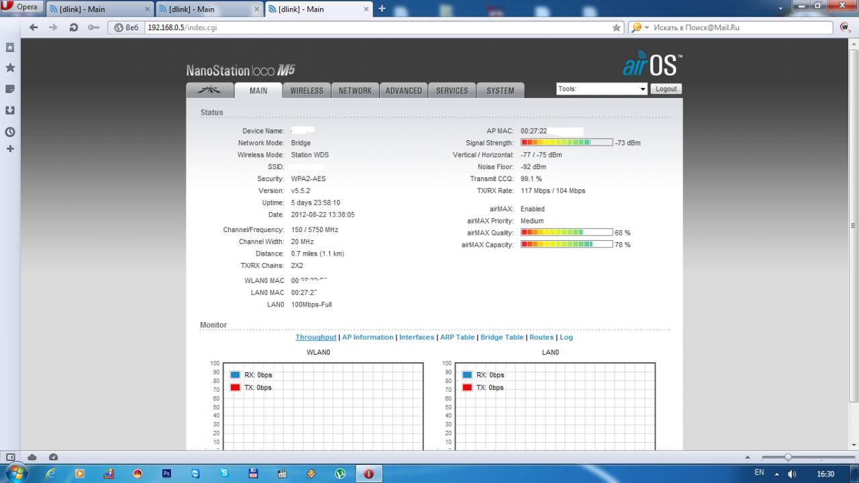Click the EN language indicator

[759, 473]
